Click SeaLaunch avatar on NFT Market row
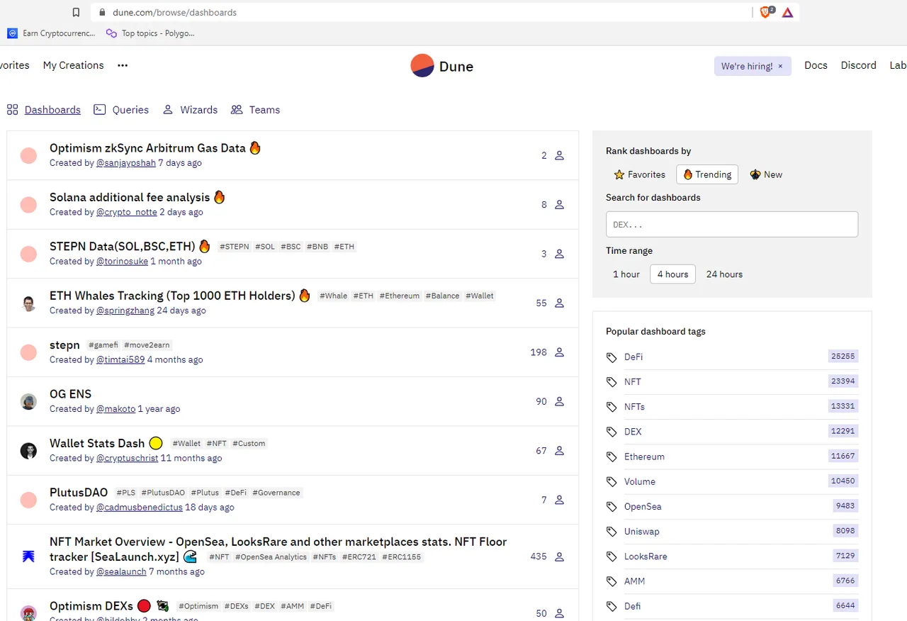The width and height of the screenshot is (907, 621). coord(28,556)
